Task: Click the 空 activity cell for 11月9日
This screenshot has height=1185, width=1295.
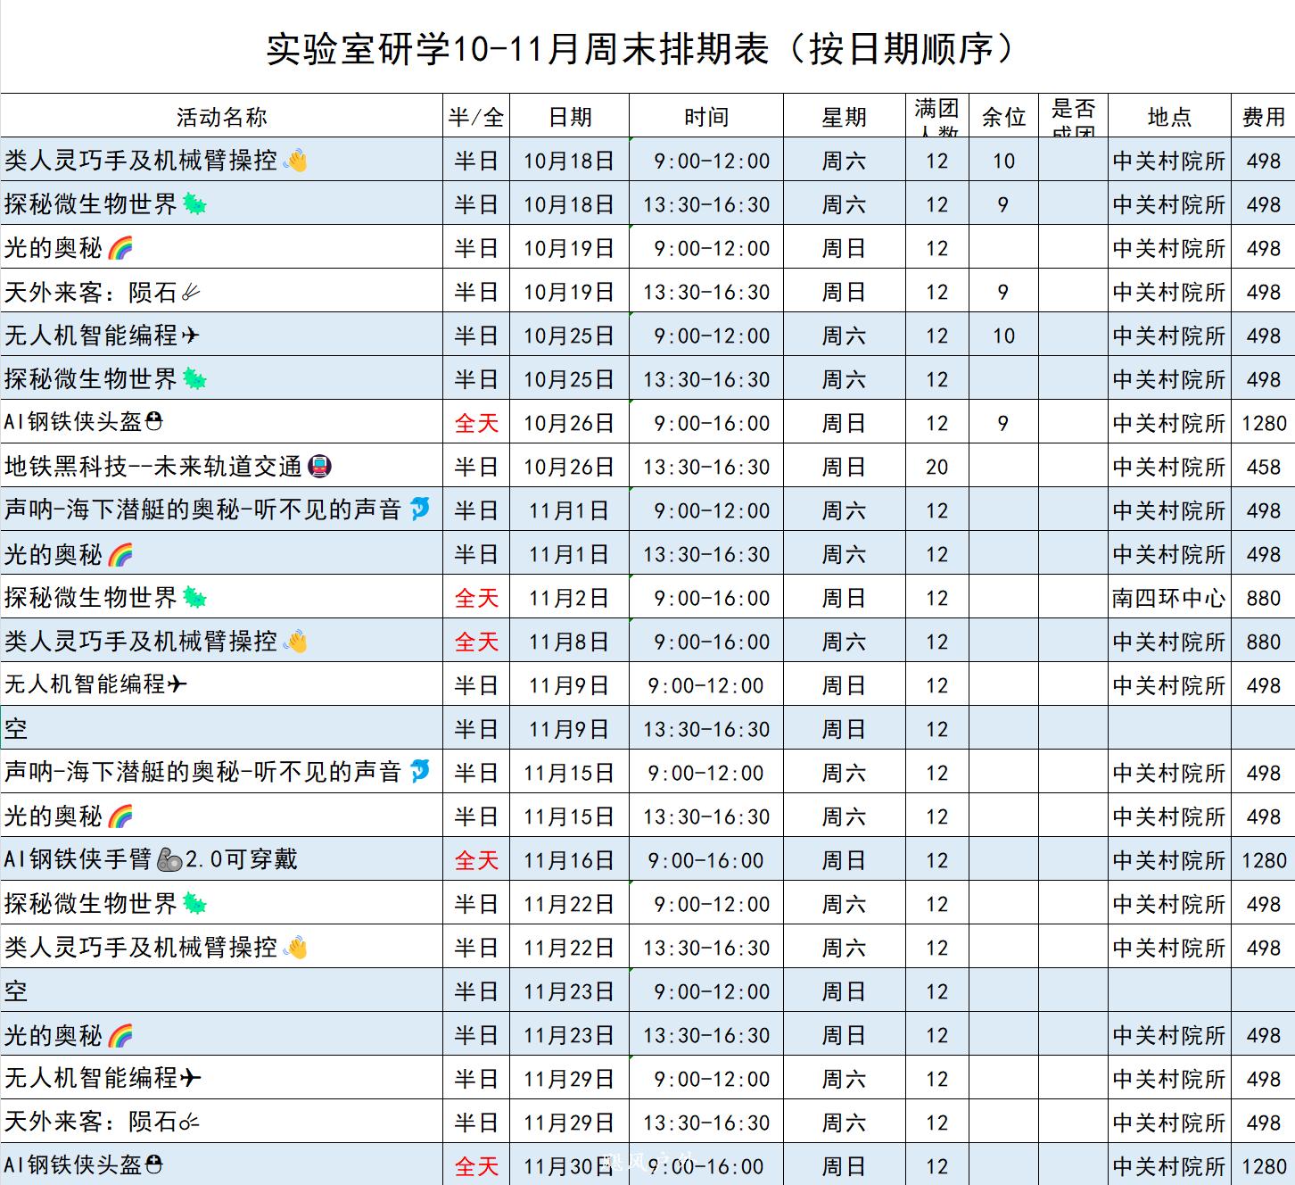Action: (221, 729)
